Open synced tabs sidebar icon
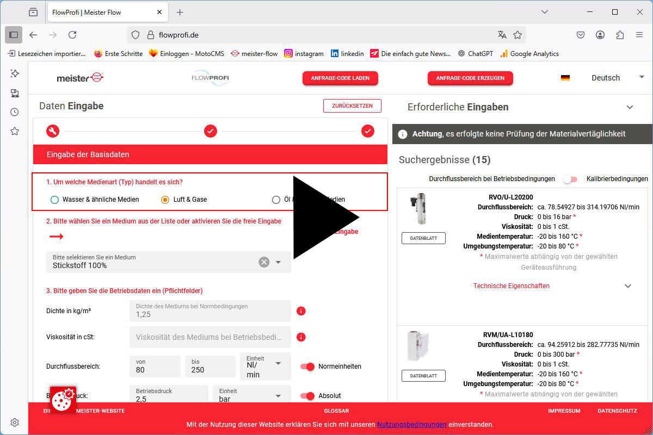The height and width of the screenshot is (435, 653). click(x=15, y=93)
